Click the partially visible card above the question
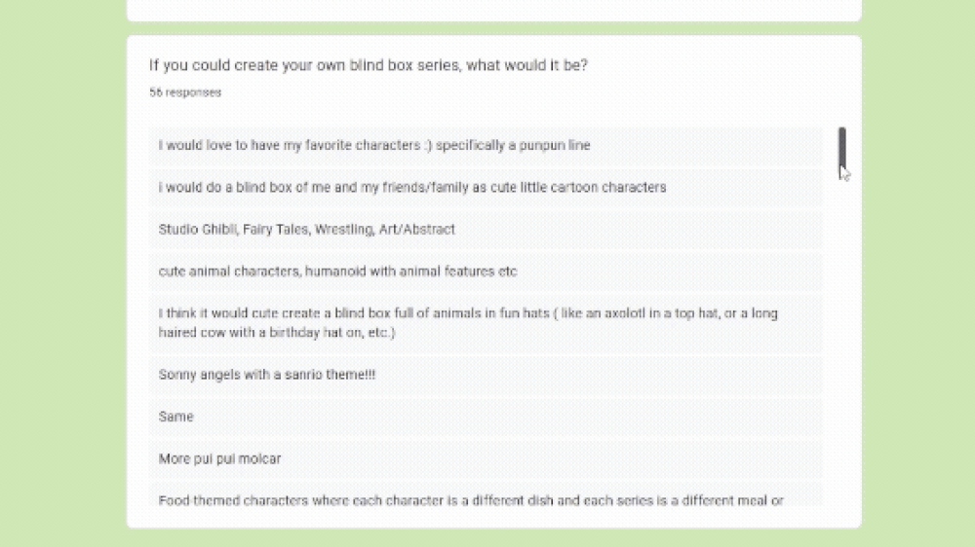The height and width of the screenshot is (547, 975). [x=493, y=10]
